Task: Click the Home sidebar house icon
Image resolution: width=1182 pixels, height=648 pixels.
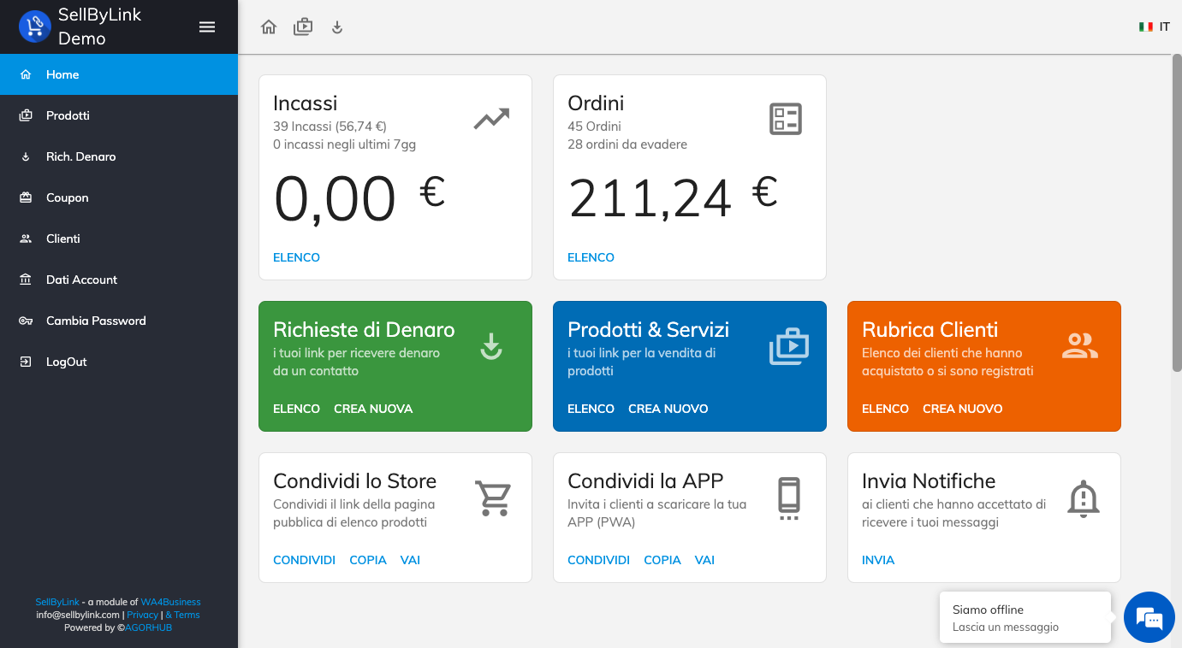Action: click(x=26, y=74)
